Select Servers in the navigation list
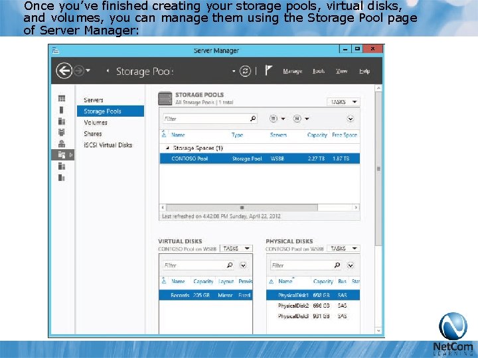This screenshot has width=478, height=358. (94, 100)
